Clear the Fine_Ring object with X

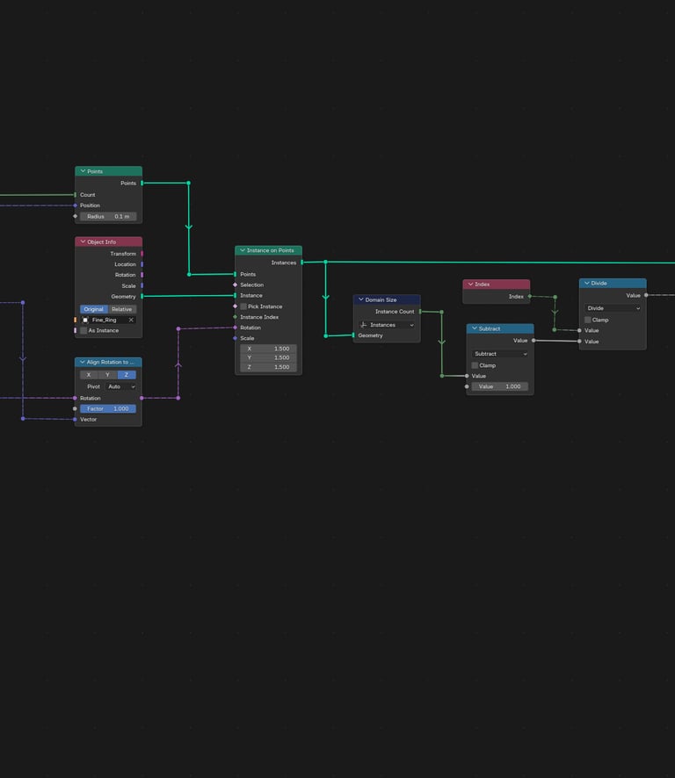(131, 320)
